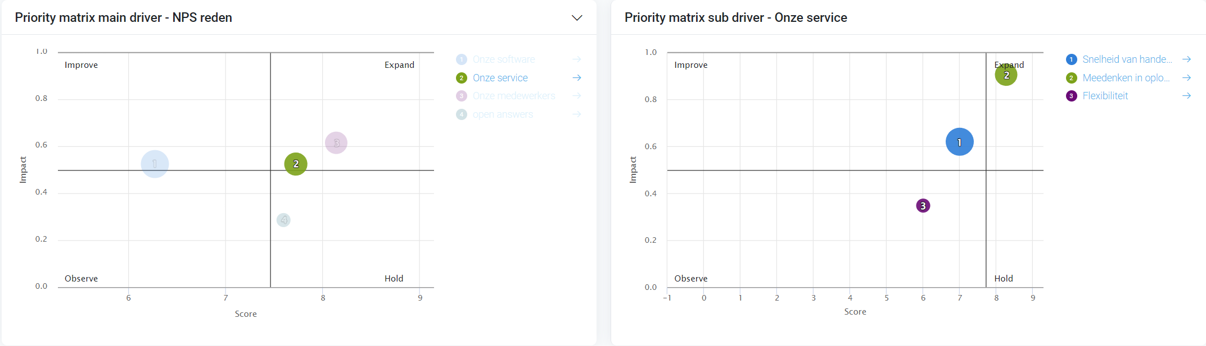
Task: Click the Improve label in Onze service chart
Action: tap(691, 65)
